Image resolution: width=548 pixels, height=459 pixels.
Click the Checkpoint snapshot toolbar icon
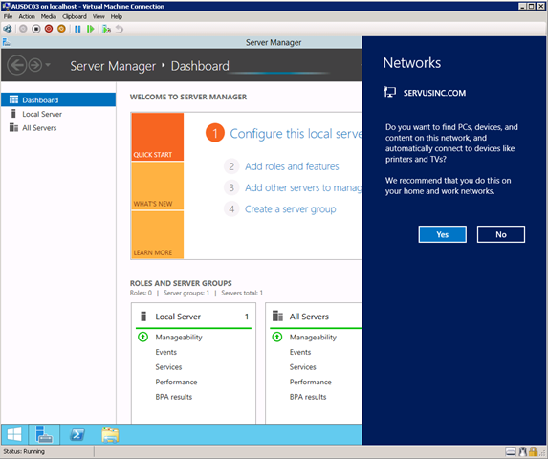point(106,29)
